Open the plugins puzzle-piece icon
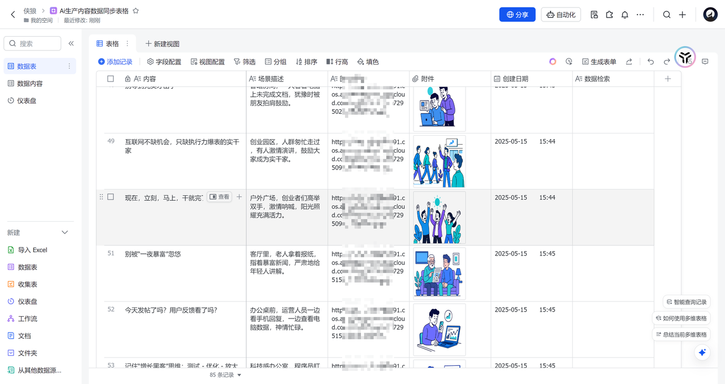725x384 pixels. [609, 15]
